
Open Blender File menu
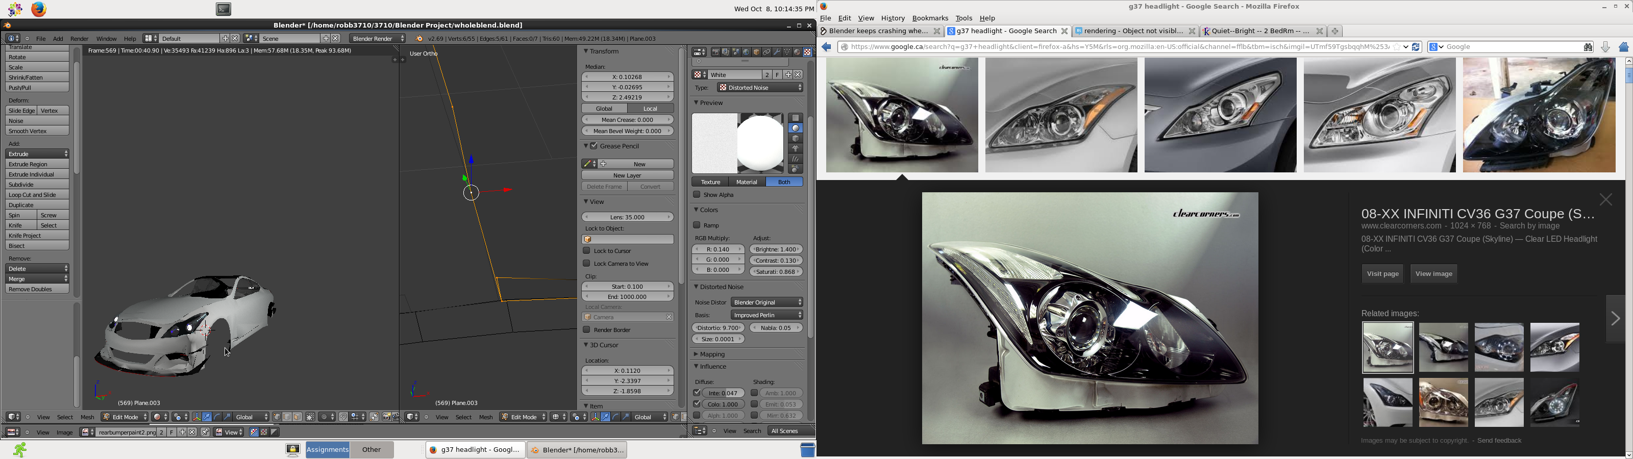41,39
